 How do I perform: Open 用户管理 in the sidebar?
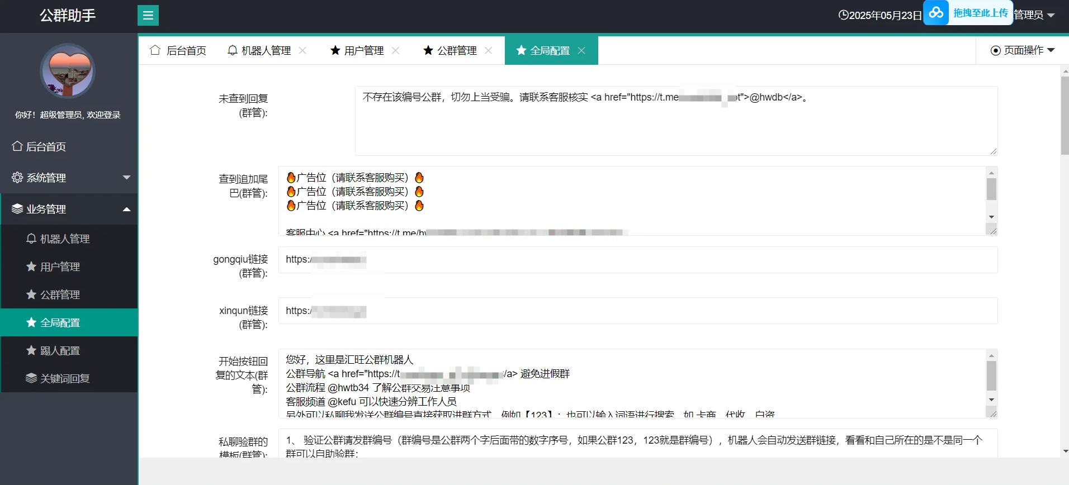[x=69, y=267]
